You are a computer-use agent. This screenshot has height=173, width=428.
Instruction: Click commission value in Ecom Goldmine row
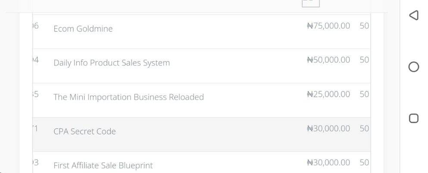coord(364,26)
